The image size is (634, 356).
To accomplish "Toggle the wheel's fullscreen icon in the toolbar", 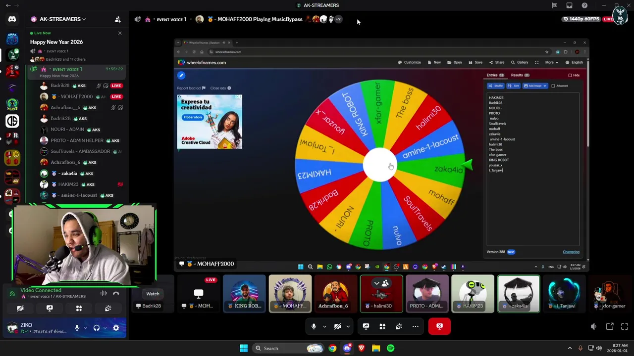I will (536, 62).
